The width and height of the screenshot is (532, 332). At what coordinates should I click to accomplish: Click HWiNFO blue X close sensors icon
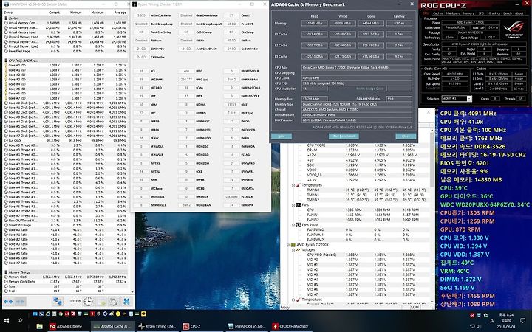pyautogui.click(x=126, y=301)
